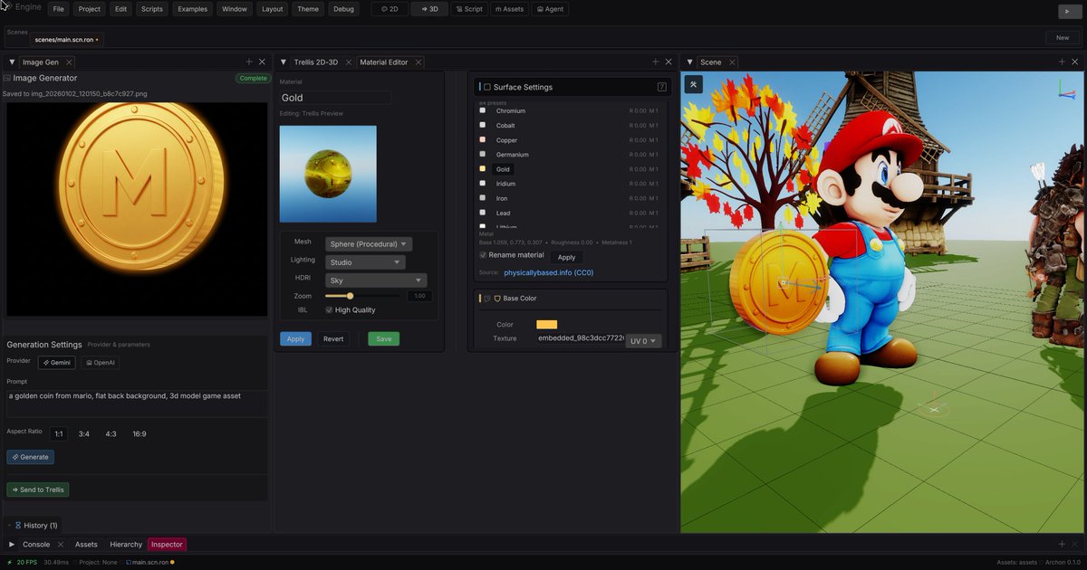
Task: Adjust the Zoom slider
Action: click(x=362, y=296)
